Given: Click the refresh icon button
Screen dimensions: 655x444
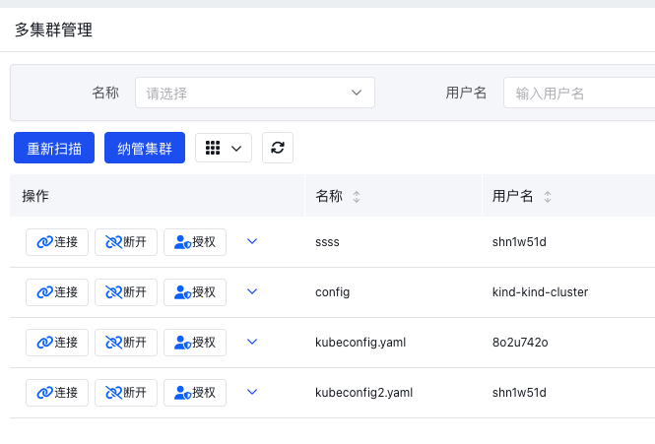Looking at the screenshot, I should coord(278,148).
